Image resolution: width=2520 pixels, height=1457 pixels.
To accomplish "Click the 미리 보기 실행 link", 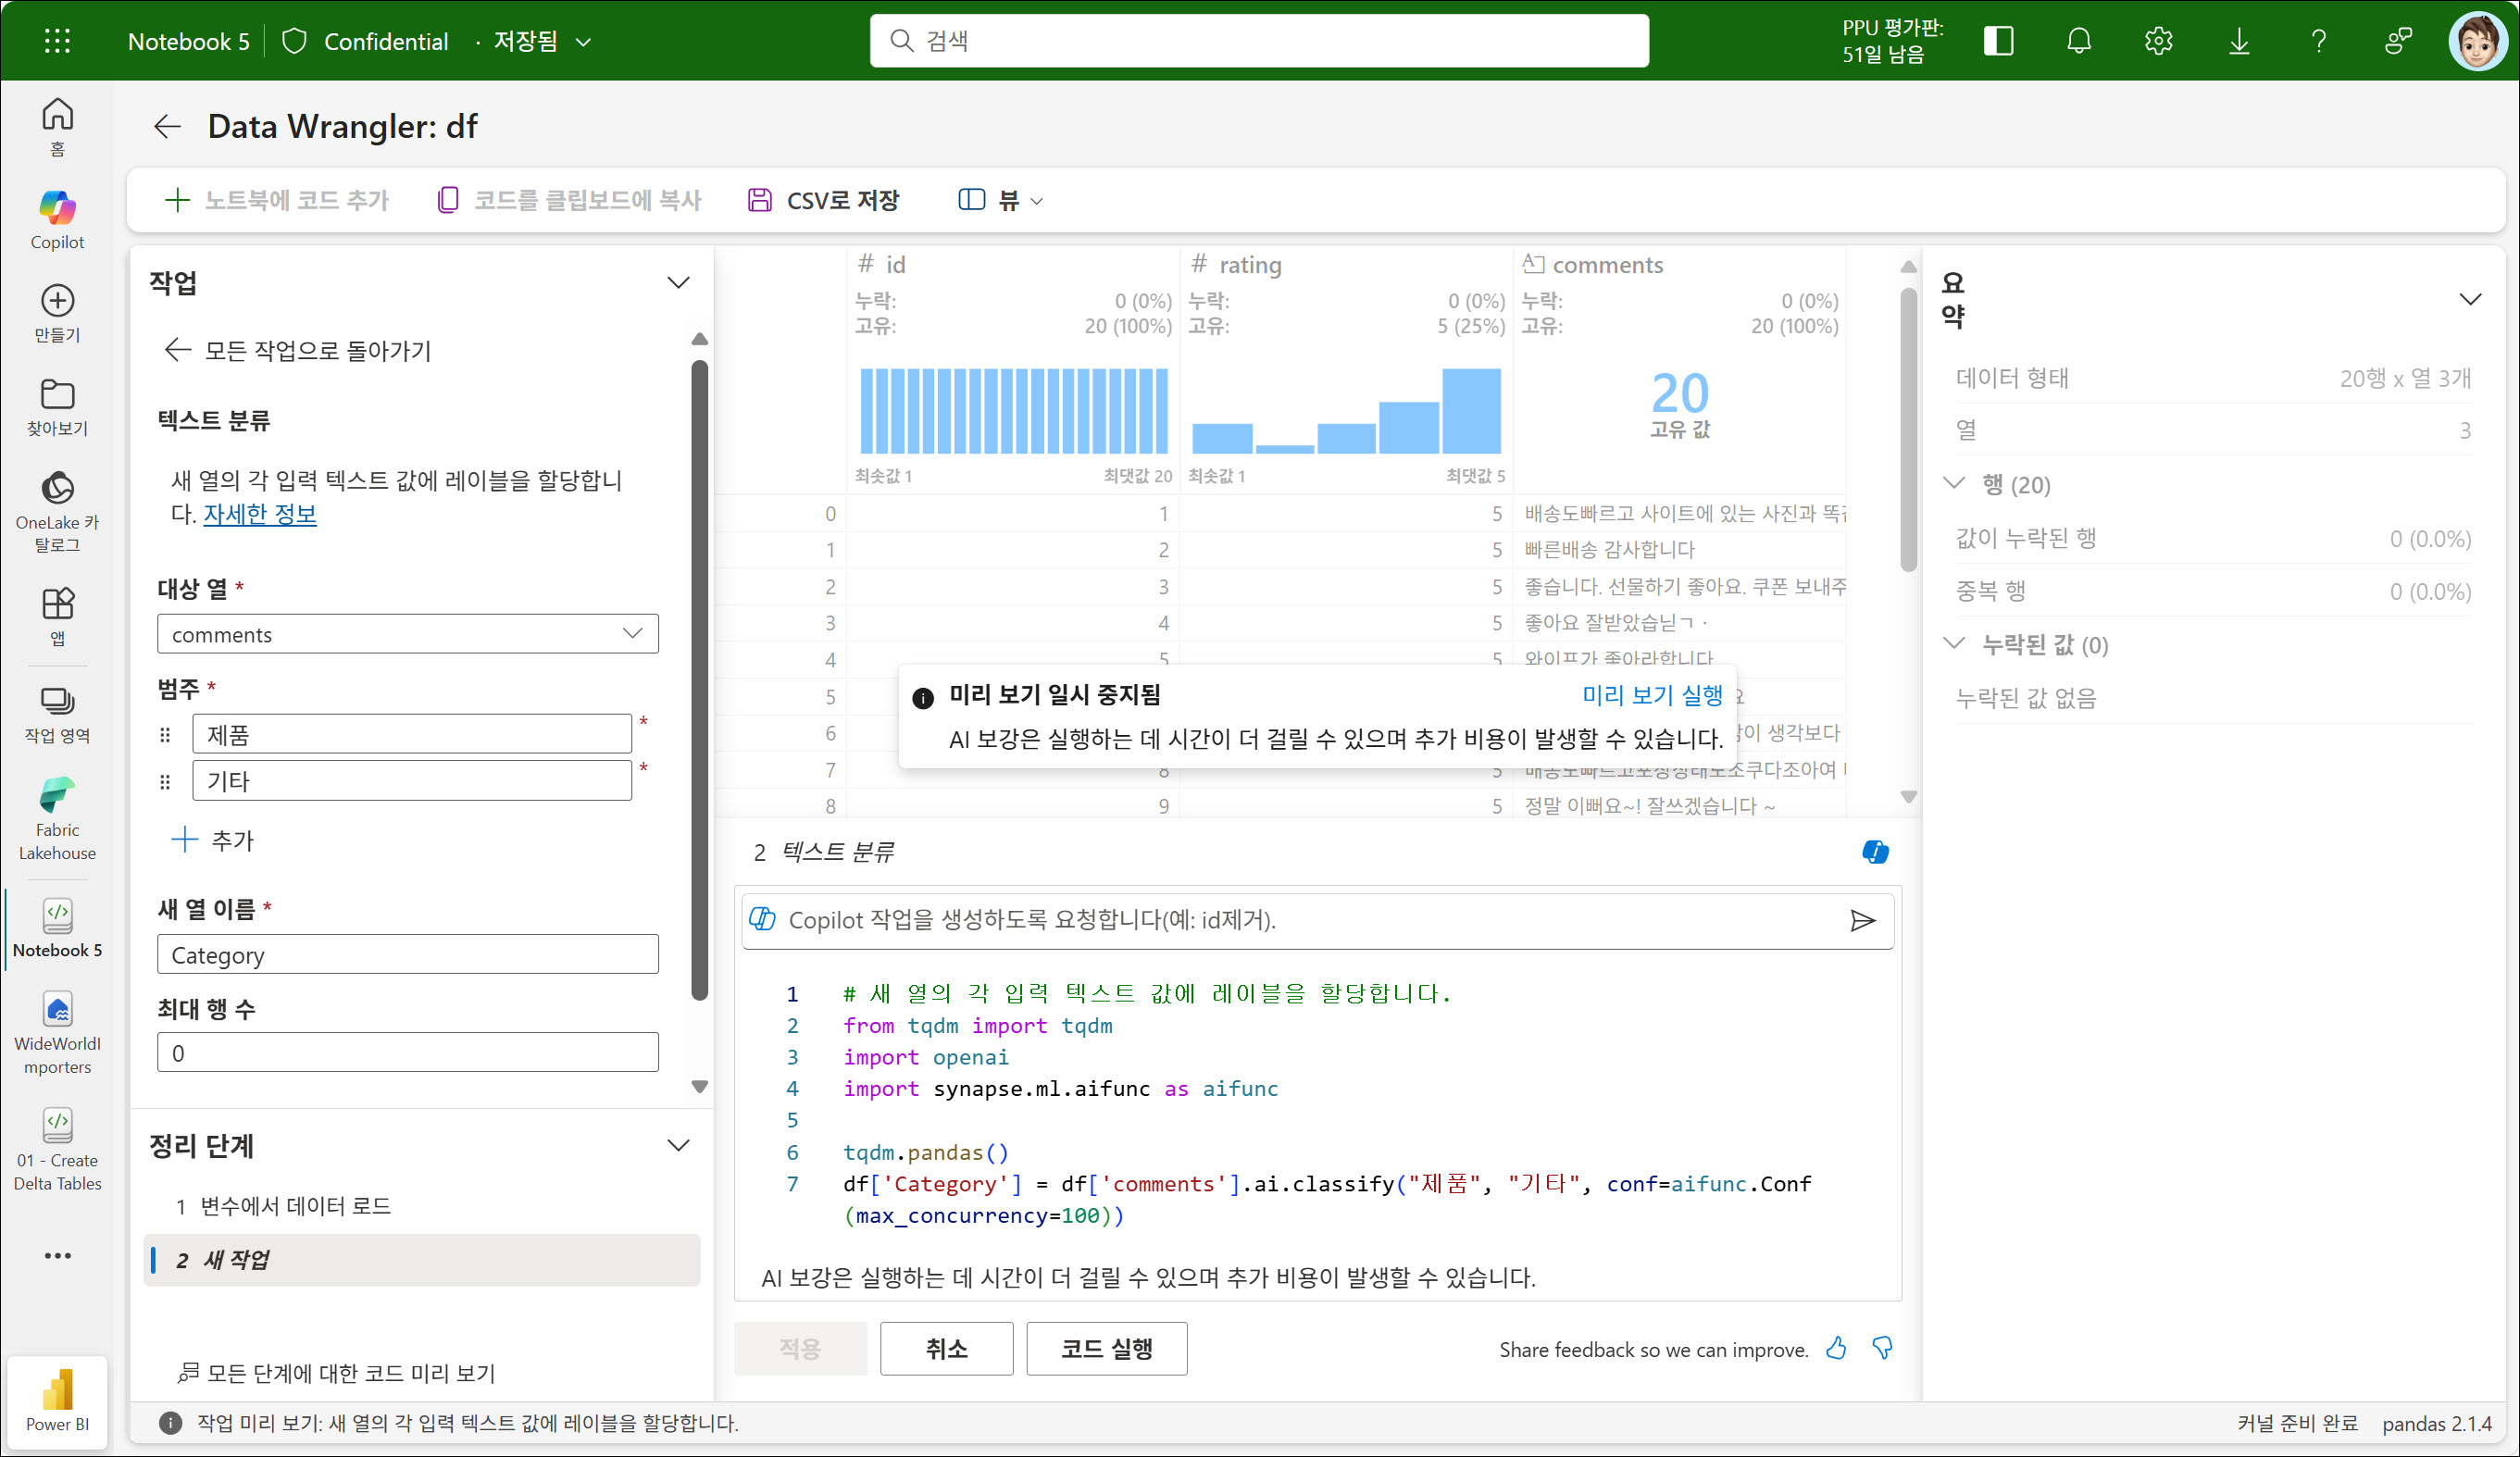I will (x=1651, y=695).
